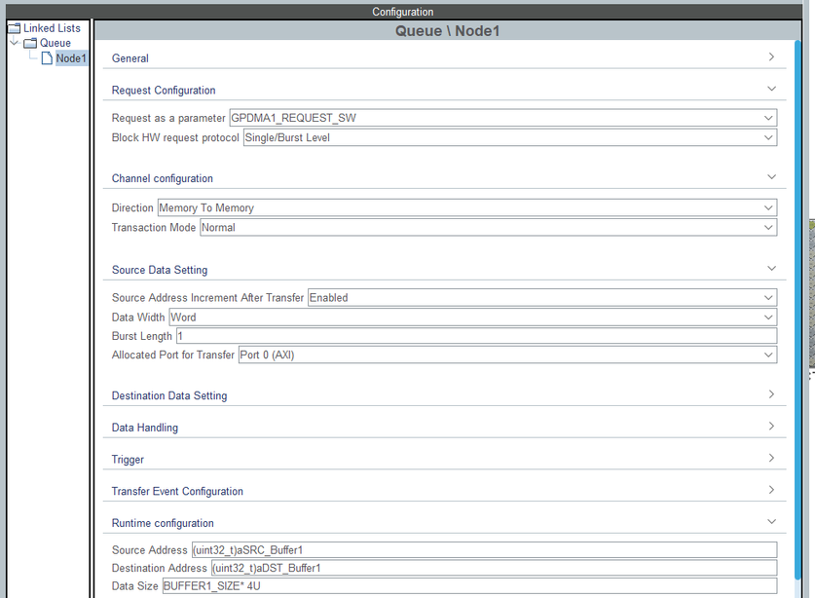Click the Linked Lists root icon
This screenshot has height=598, width=815.
click(x=15, y=28)
